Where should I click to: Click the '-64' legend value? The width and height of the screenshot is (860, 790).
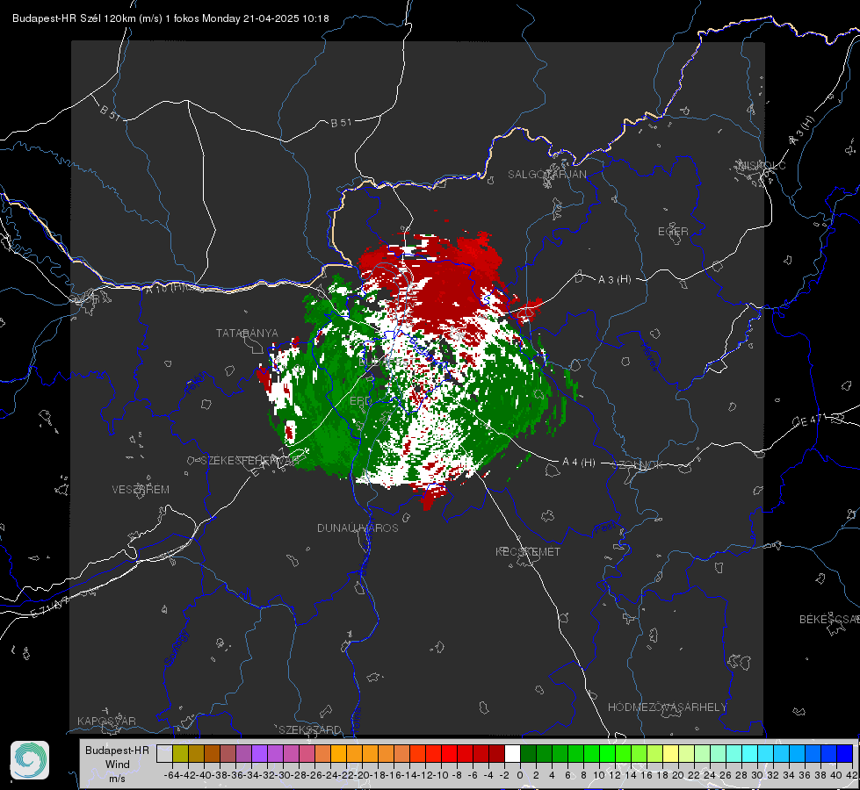pyautogui.click(x=172, y=775)
